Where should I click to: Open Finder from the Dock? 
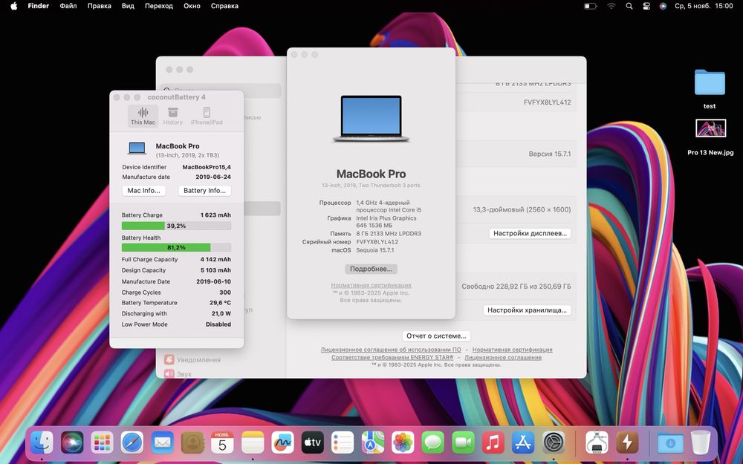pyautogui.click(x=42, y=442)
